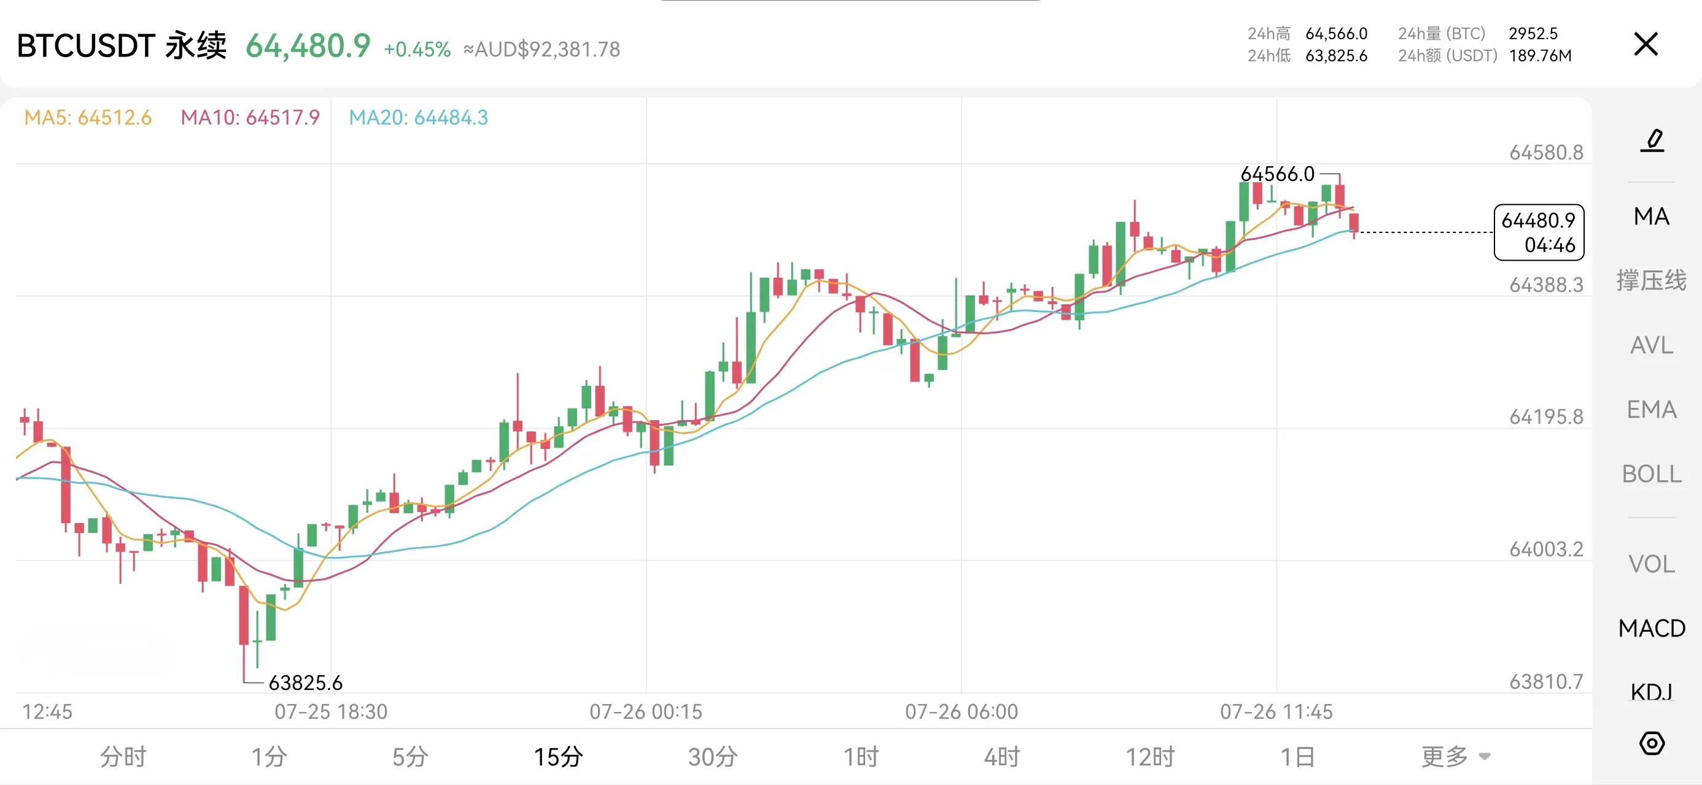Select the 30分 timeframe tab

712,757
